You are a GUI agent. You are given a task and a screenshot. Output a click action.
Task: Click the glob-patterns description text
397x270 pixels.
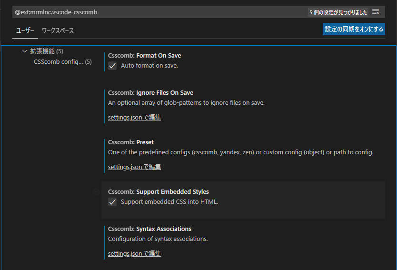[186, 103]
